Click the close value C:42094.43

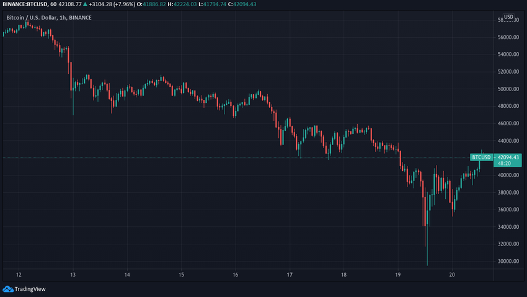242,4
